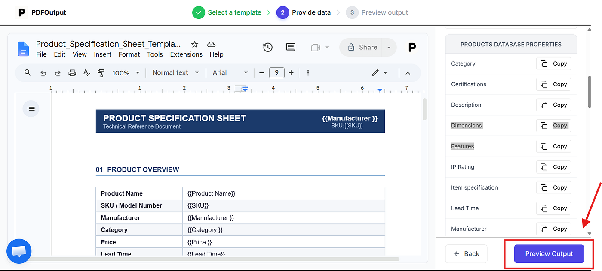The width and height of the screenshot is (602, 271).
Task: Open the Insert menu
Action: (103, 54)
